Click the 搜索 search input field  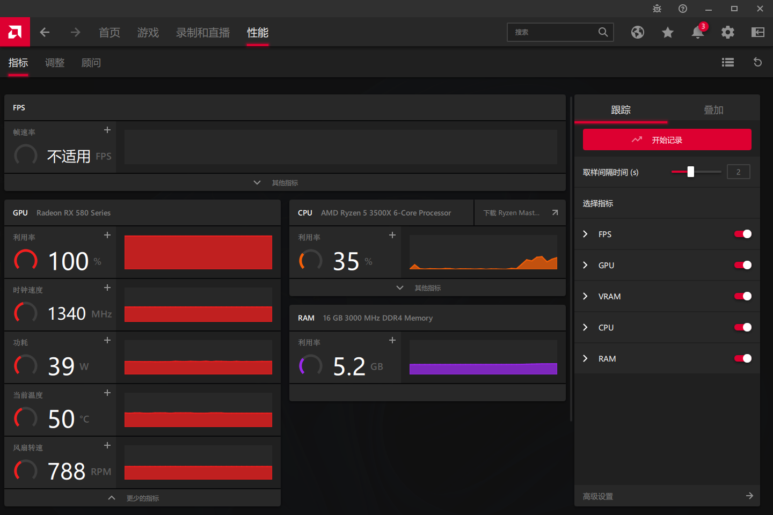pyautogui.click(x=553, y=32)
